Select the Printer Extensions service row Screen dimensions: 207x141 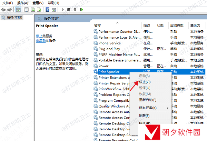[111, 78]
